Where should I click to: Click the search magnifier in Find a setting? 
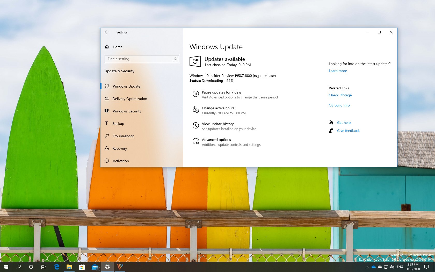[175, 59]
